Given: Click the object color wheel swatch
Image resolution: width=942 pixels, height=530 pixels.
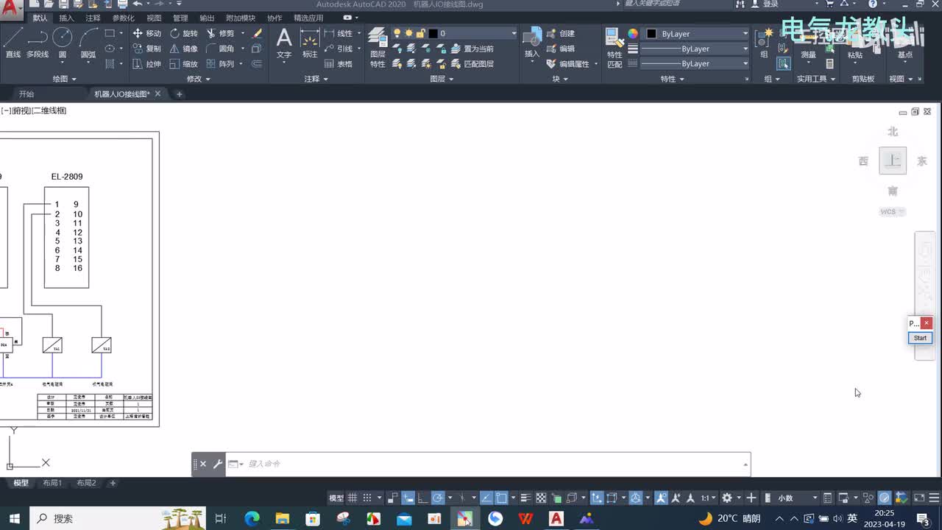Looking at the screenshot, I should coord(633,34).
